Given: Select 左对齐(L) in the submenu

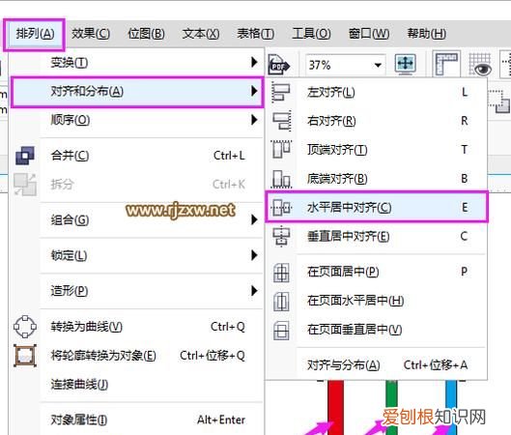Looking at the screenshot, I should (x=377, y=93).
